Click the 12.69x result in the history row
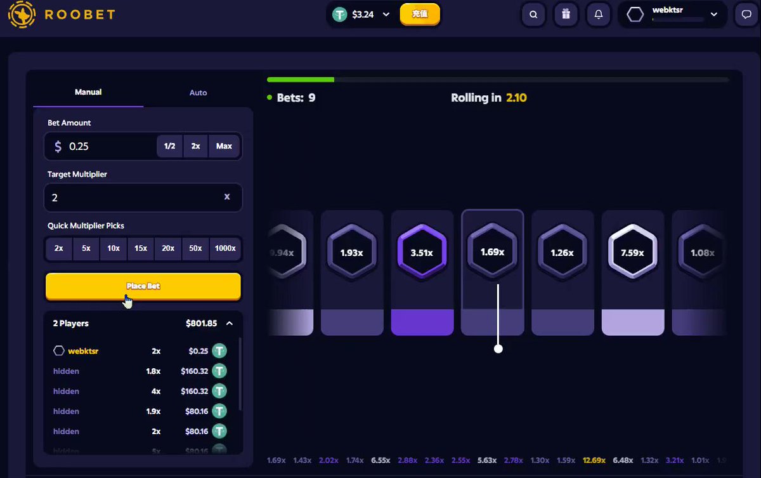Screen dimensions: 761x478 594,460
